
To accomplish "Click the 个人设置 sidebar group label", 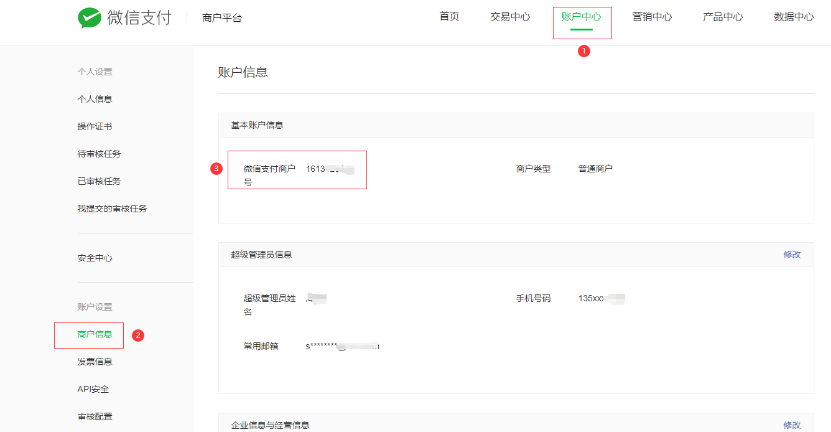I will tap(95, 72).
